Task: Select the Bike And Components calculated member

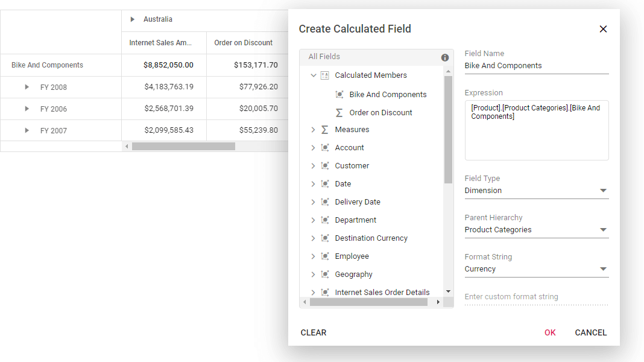Action: pos(388,95)
